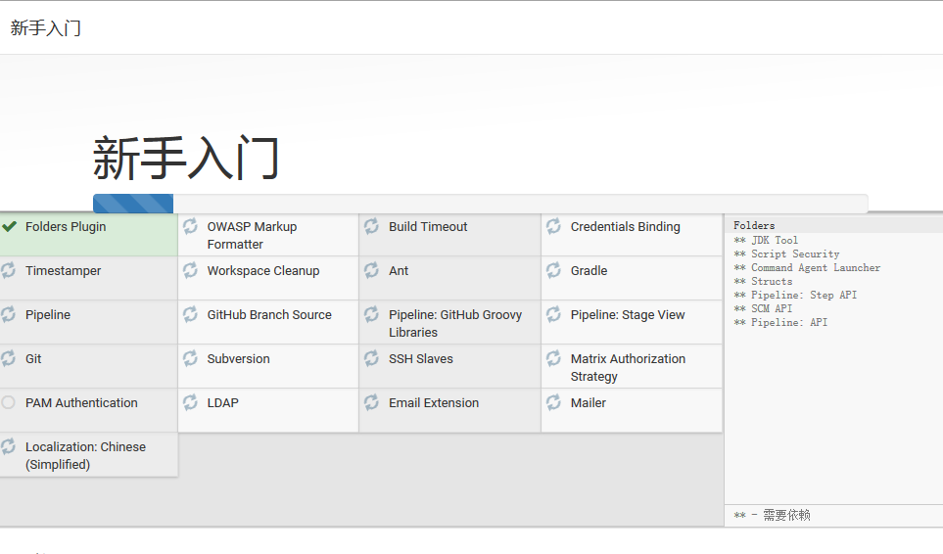Image resolution: width=943 pixels, height=554 pixels.
Task: Click the spinner icon beside Gradle
Action: coord(553,270)
